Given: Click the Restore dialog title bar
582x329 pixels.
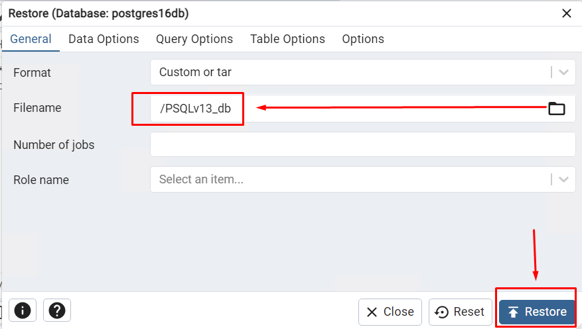Looking at the screenshot, I should (x=265, y=13).
